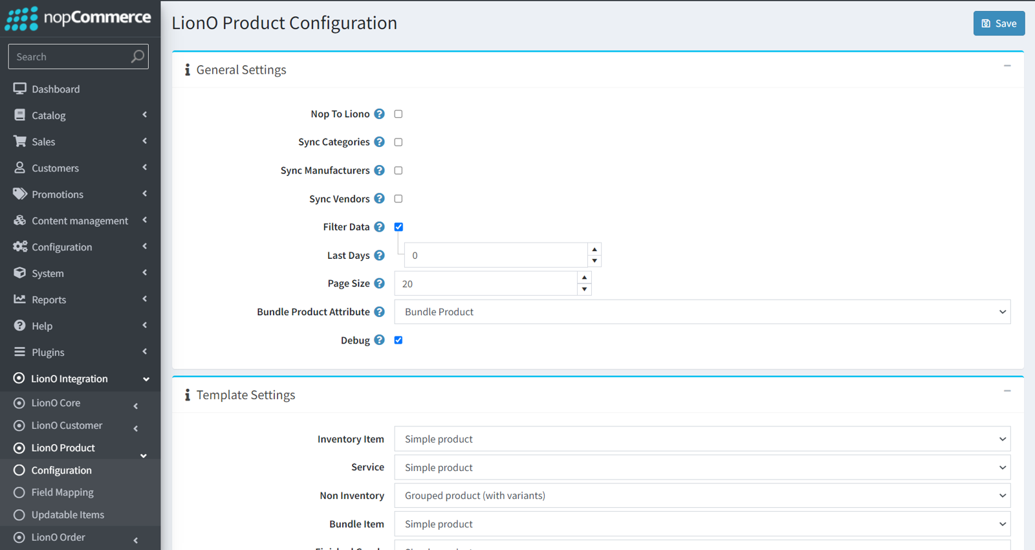Open the Dashboard menu item

80,89
